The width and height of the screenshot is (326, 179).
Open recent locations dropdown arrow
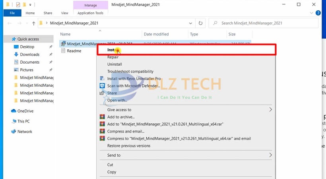coord(27,23)
